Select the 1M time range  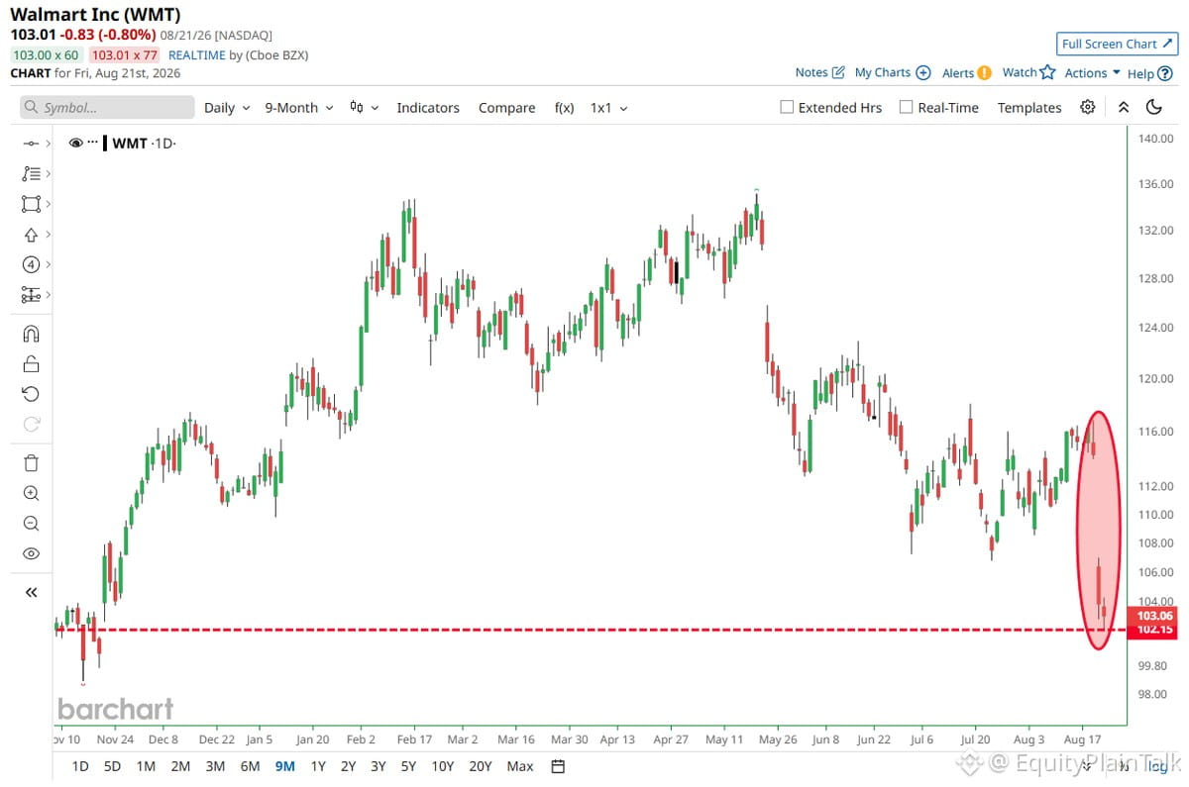coord(146,766)
